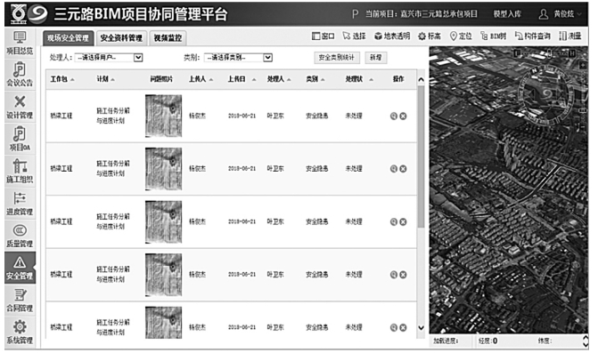The width and height of the screenshot is (598, 353).
Task: Click the 新增 button
Action: [376, 58]
